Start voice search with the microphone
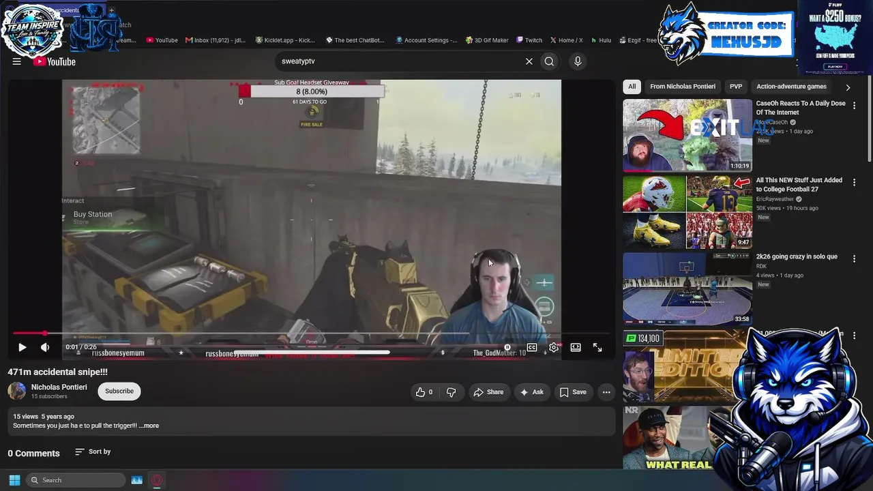Screen dimensions: 873x491 click(x=578, y=61)
